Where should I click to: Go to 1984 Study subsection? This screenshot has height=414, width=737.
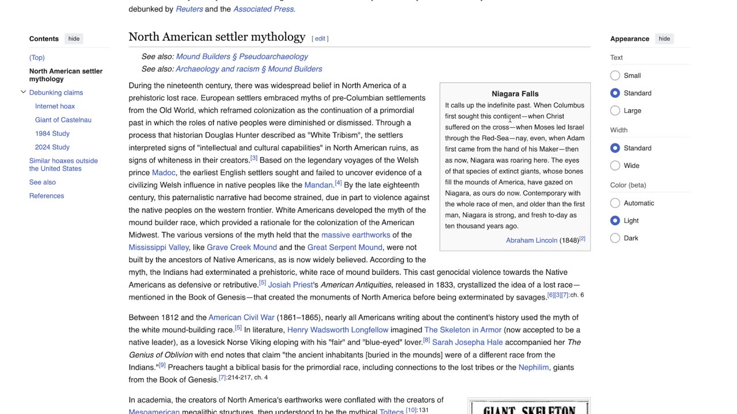(x=52, y=133)
